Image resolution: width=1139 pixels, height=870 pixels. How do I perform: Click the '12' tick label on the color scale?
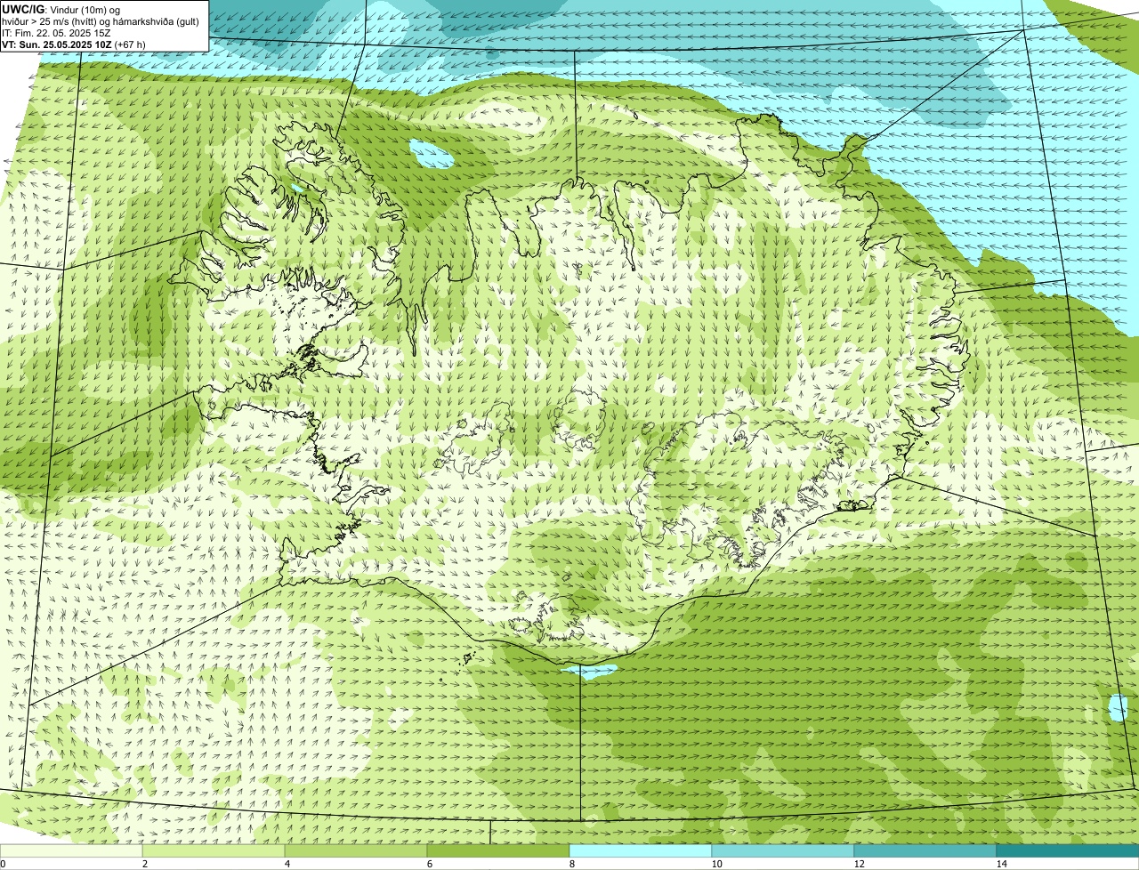[x=859, y=864]
